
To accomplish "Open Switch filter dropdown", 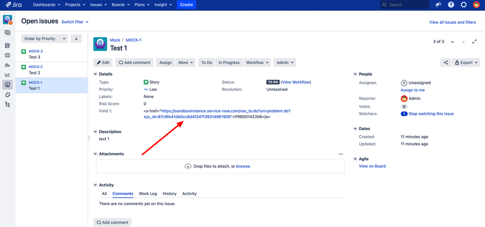I will (x=75, y=22).
